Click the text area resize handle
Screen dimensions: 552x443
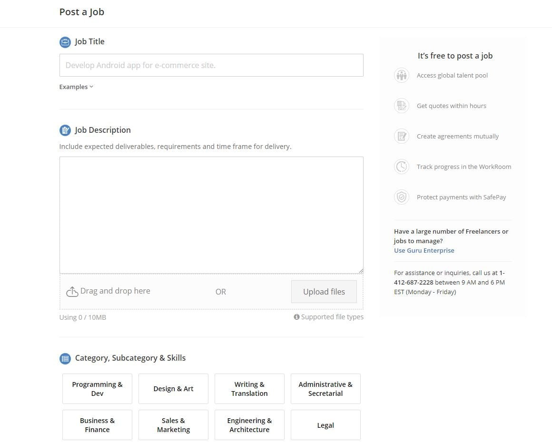pyautogui.click(x=361, y=271)
